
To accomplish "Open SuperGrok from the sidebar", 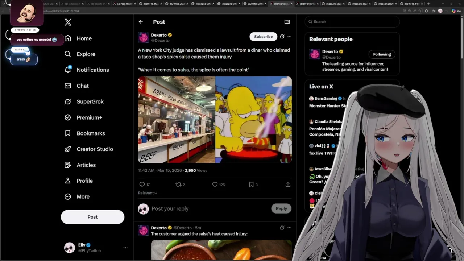I will pos(84,101).
